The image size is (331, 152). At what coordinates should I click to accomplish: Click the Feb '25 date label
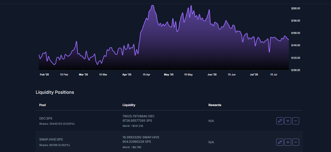coord(44,74)
